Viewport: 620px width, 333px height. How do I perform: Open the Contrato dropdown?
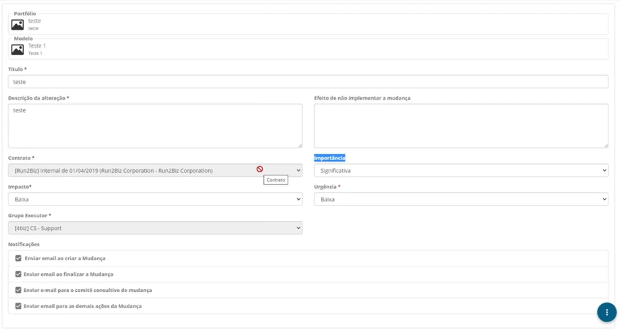coord(155,171)
